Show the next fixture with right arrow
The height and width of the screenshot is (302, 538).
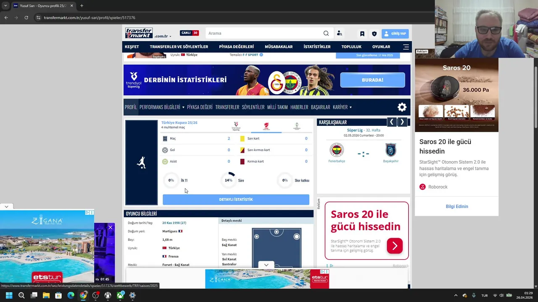click(402, 122)
